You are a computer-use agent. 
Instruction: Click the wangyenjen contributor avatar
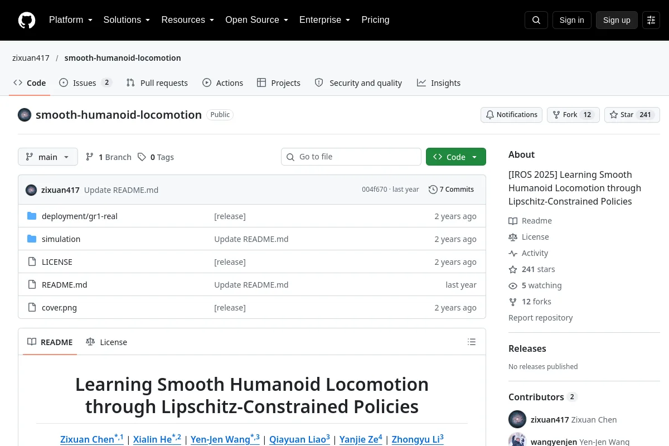(517, 439)
